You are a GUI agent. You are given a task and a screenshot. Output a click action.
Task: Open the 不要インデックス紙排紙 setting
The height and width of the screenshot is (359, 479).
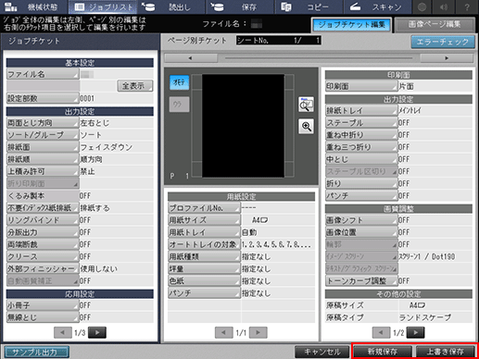(43, 208)
